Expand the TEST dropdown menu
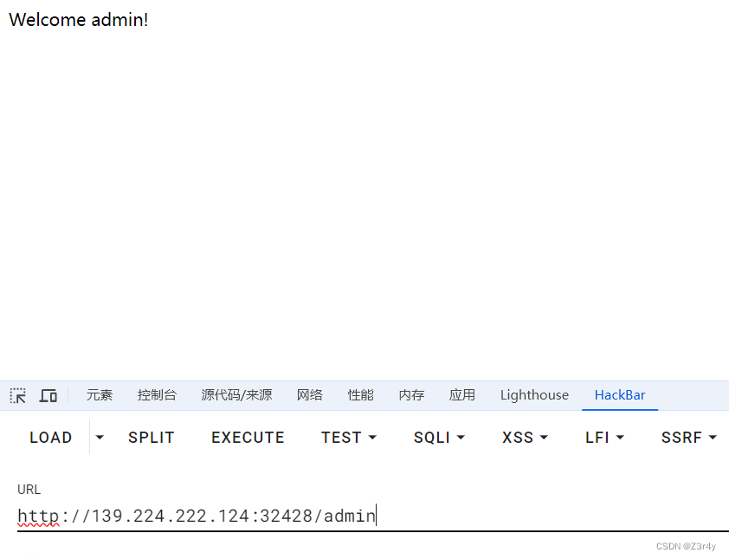This screenshot has width=729, height=559. click(349, 437)
